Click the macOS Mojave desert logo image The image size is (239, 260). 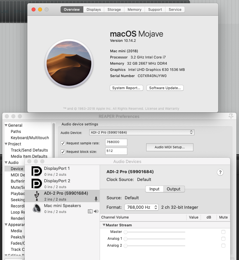(69, 63)
